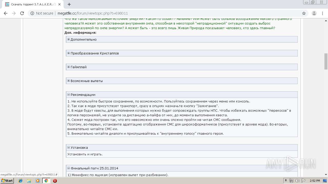Reload the megatfile page
The height and width of the screenshot is (184, 328).
click(x=22, y=13)
